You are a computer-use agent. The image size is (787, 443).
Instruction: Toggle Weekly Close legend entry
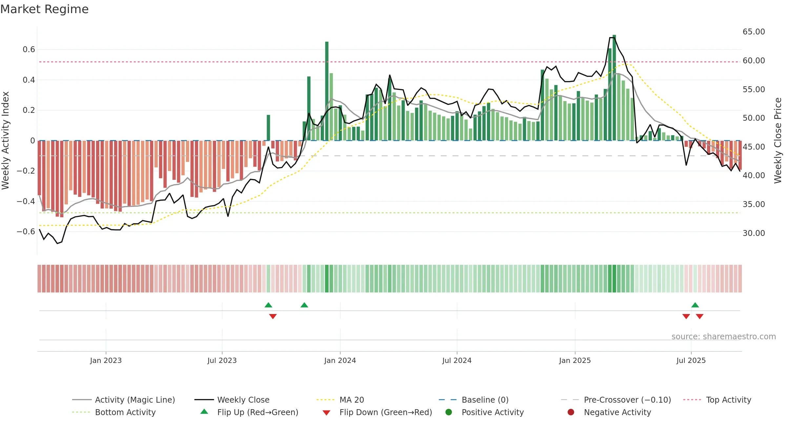(x=232, y=400)
